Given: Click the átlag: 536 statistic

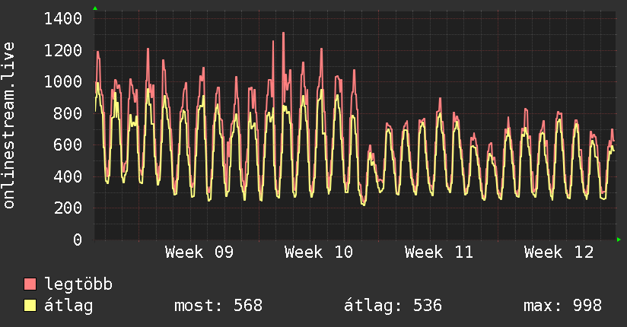Looking at the screenshot, I should pyautogui.click(x=393, y=306).
